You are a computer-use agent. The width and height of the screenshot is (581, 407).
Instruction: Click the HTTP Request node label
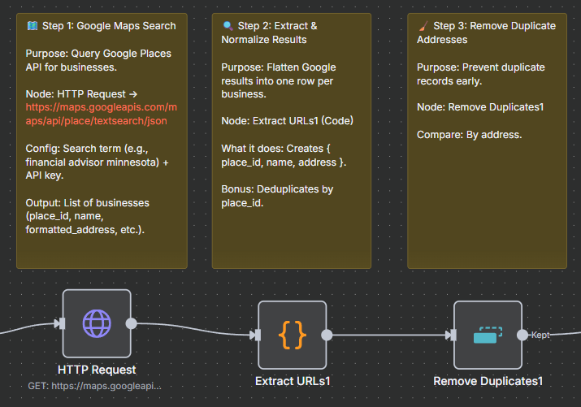[x=97, y=370]
